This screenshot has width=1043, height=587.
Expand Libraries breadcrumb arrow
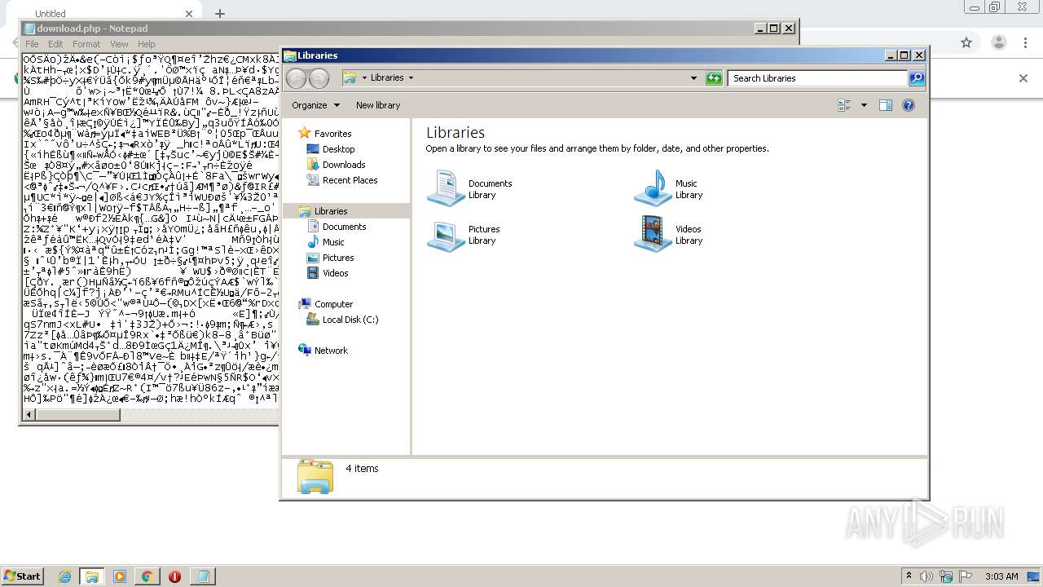click(411, 78)
